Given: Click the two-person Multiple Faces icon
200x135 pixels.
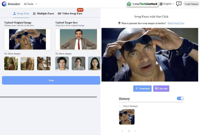Looking at the screenshot, I should 34,13.
